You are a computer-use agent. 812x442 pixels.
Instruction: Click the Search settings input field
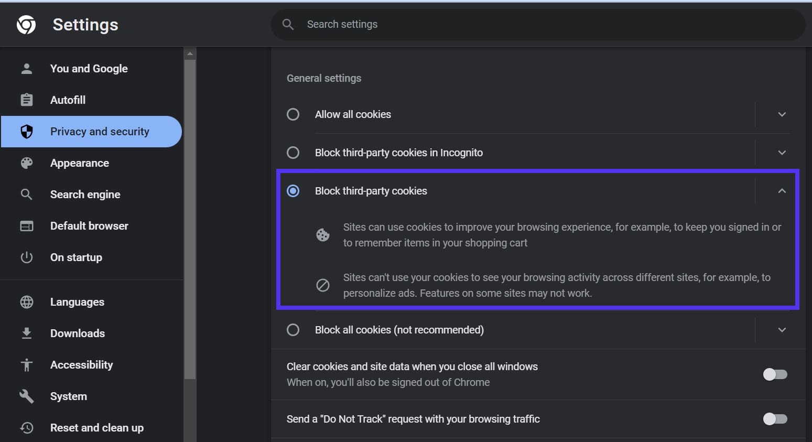click(538, 24)
